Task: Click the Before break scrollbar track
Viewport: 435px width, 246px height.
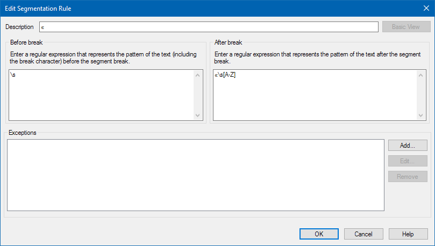Action: click(197, 95)
